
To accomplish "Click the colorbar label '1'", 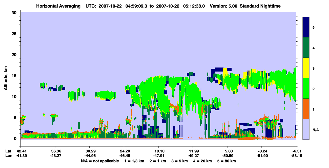I will (x=314, y=109).
